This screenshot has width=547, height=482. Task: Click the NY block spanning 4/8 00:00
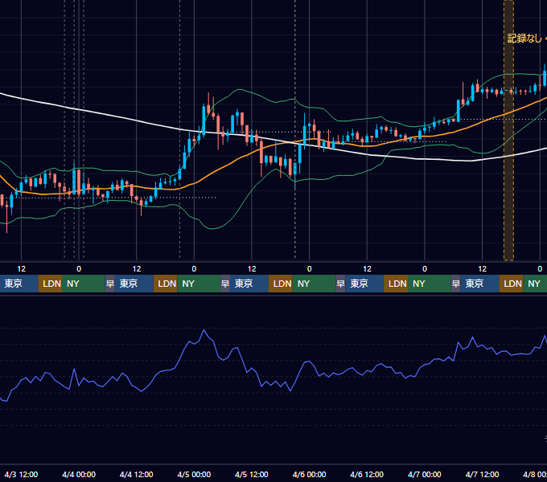(535, 284)
